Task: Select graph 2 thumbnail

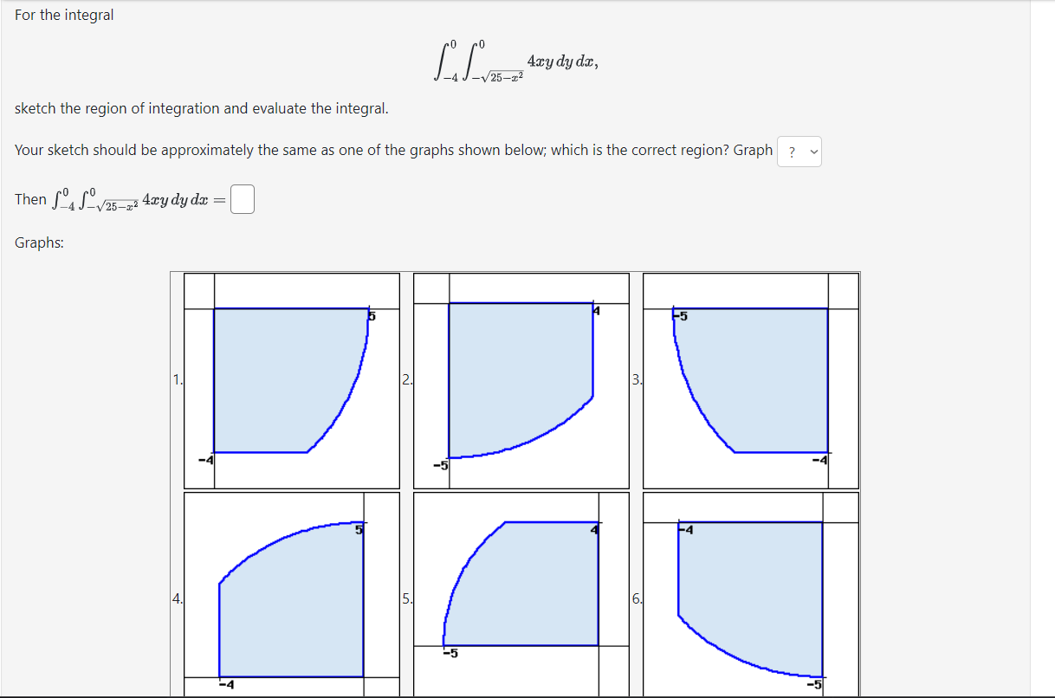Action: [x=521, y=379]
